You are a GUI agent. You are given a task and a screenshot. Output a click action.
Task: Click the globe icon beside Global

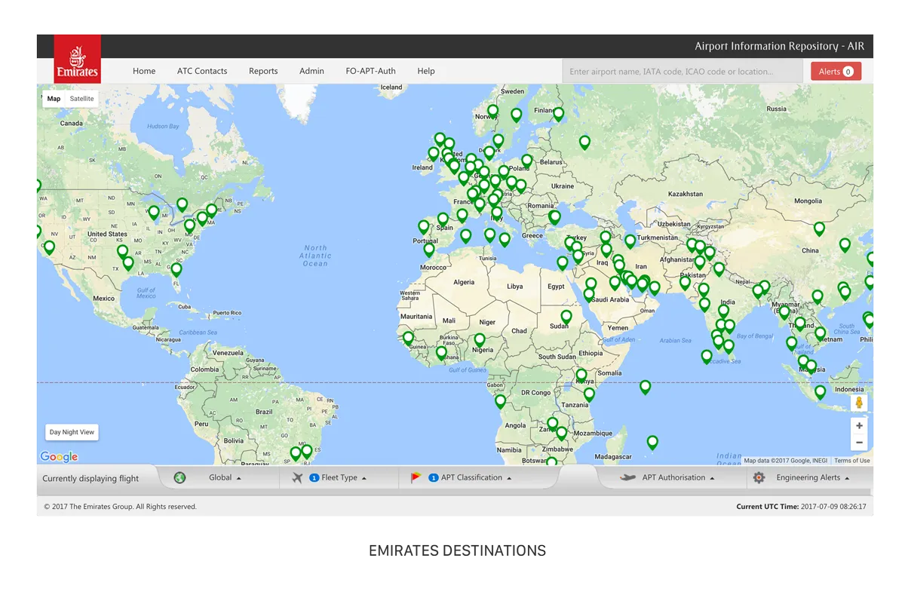coord(179,477)
